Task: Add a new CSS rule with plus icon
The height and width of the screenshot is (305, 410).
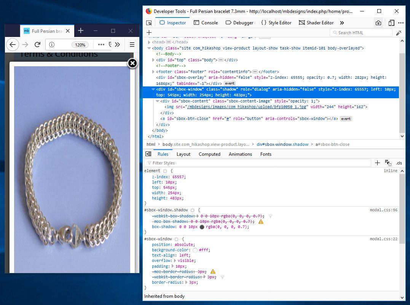Action: coord(377,163)
